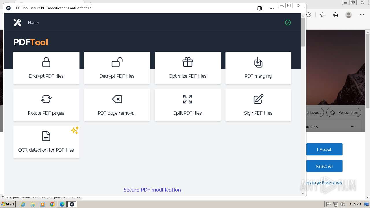Viewport: 370px width, 208px height.
Task: Open OCR detection for PDF files
Action: (x=46, y=142)
